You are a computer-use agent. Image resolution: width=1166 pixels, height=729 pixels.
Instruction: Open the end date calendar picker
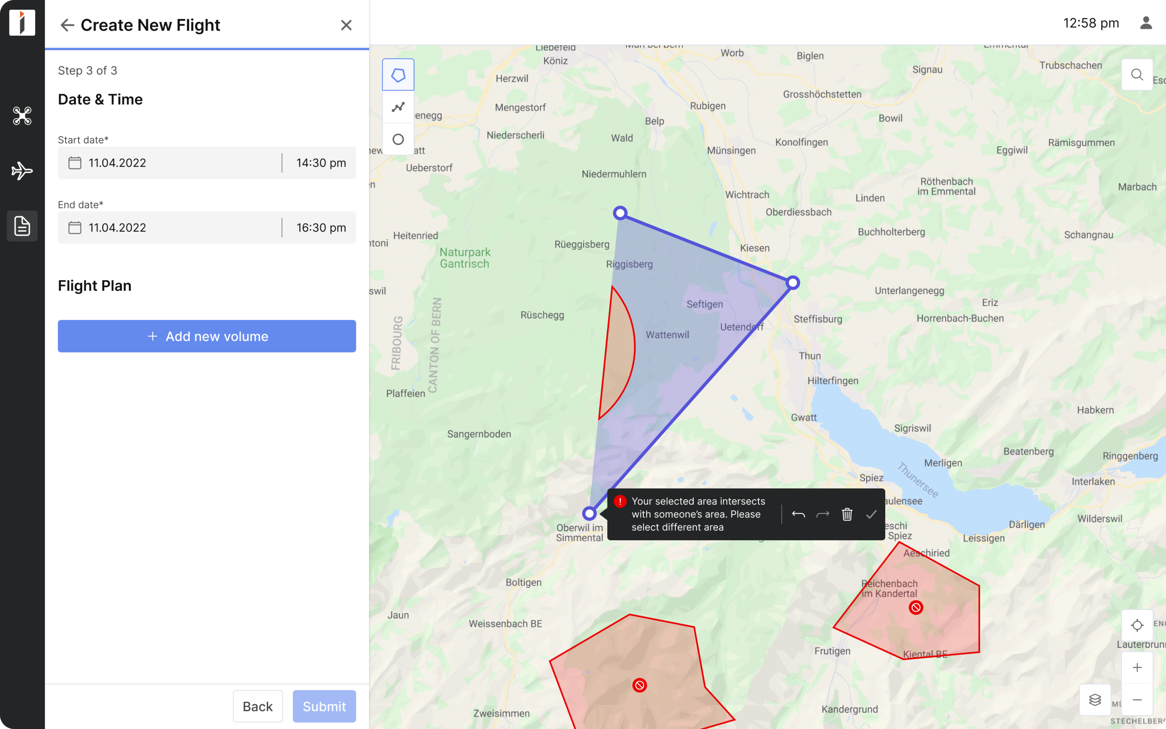75,227
